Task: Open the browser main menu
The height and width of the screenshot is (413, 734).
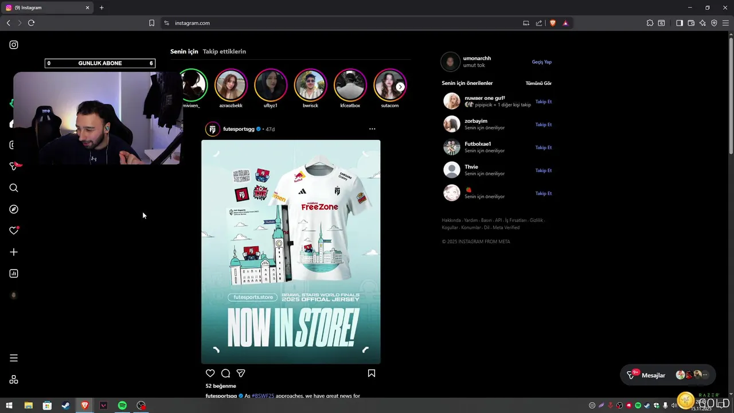Action: pyautogui.click(x=725, y=23)
